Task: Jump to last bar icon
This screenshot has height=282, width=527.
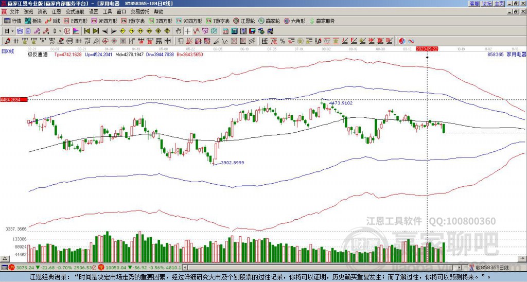Action: (x=96, y=31)
